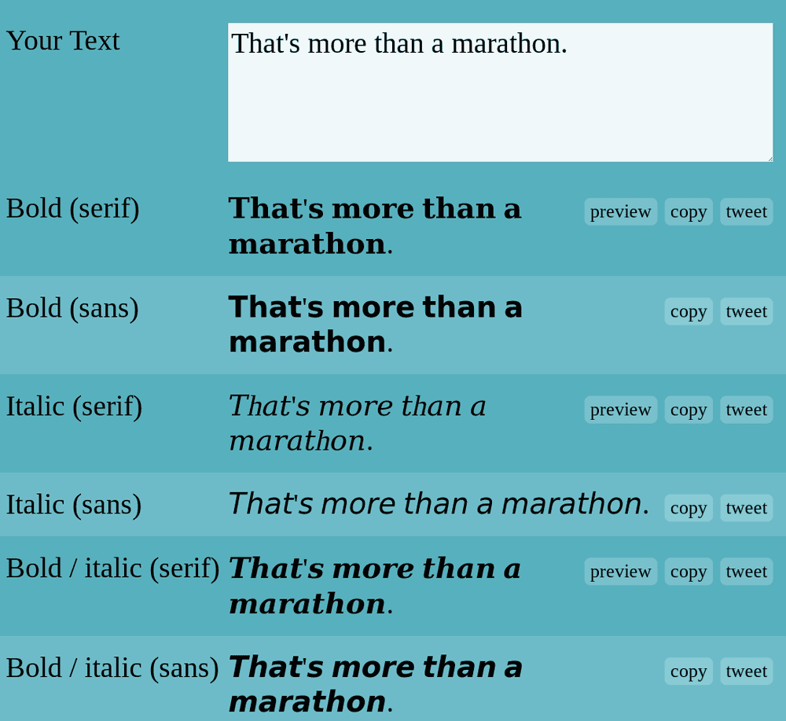The width and height of the screenshot is (786, 721).
Task: Copy the Bold / italic (sans) text
Action: pyautogui.click(x=688, y=671)
